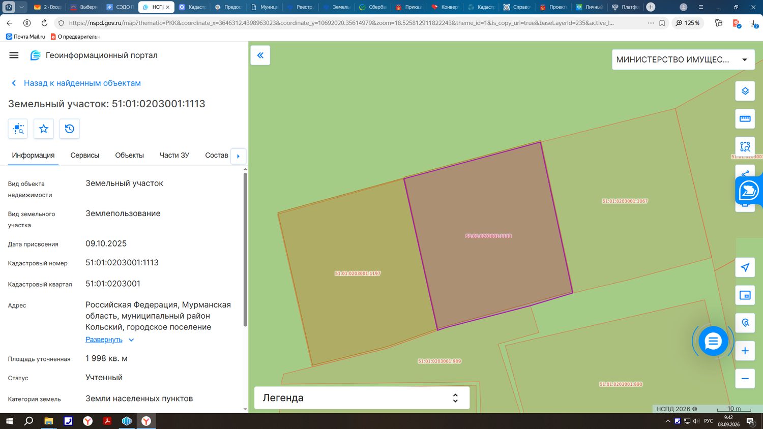The height and width of the screenshot is (429, 763).
Task: Click the Развернуть link in address
Action: (x=104, y=340)
